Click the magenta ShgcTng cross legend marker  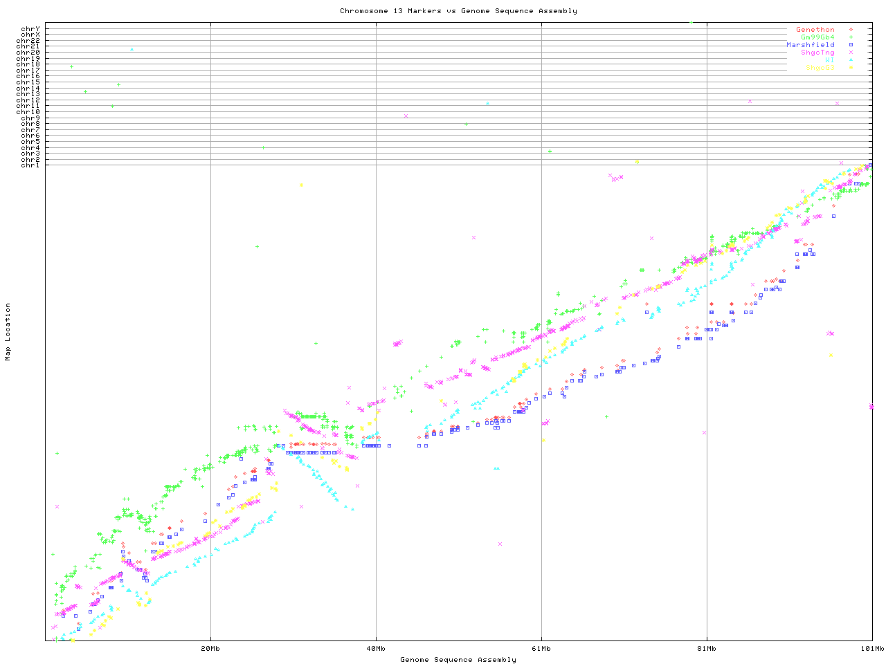[x=851, y=53]
